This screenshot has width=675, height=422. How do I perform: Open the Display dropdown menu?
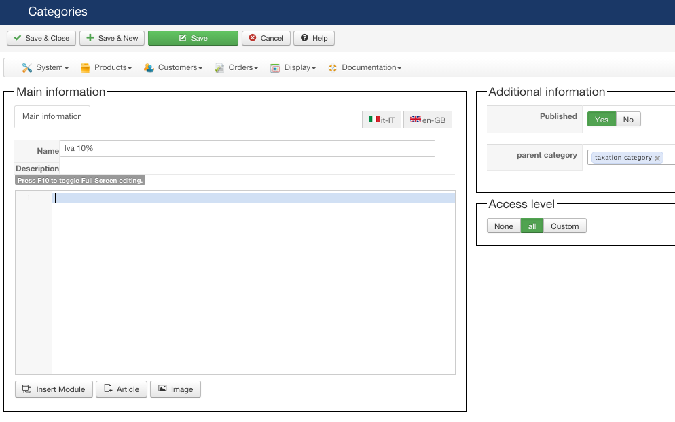tap(293, 67)
